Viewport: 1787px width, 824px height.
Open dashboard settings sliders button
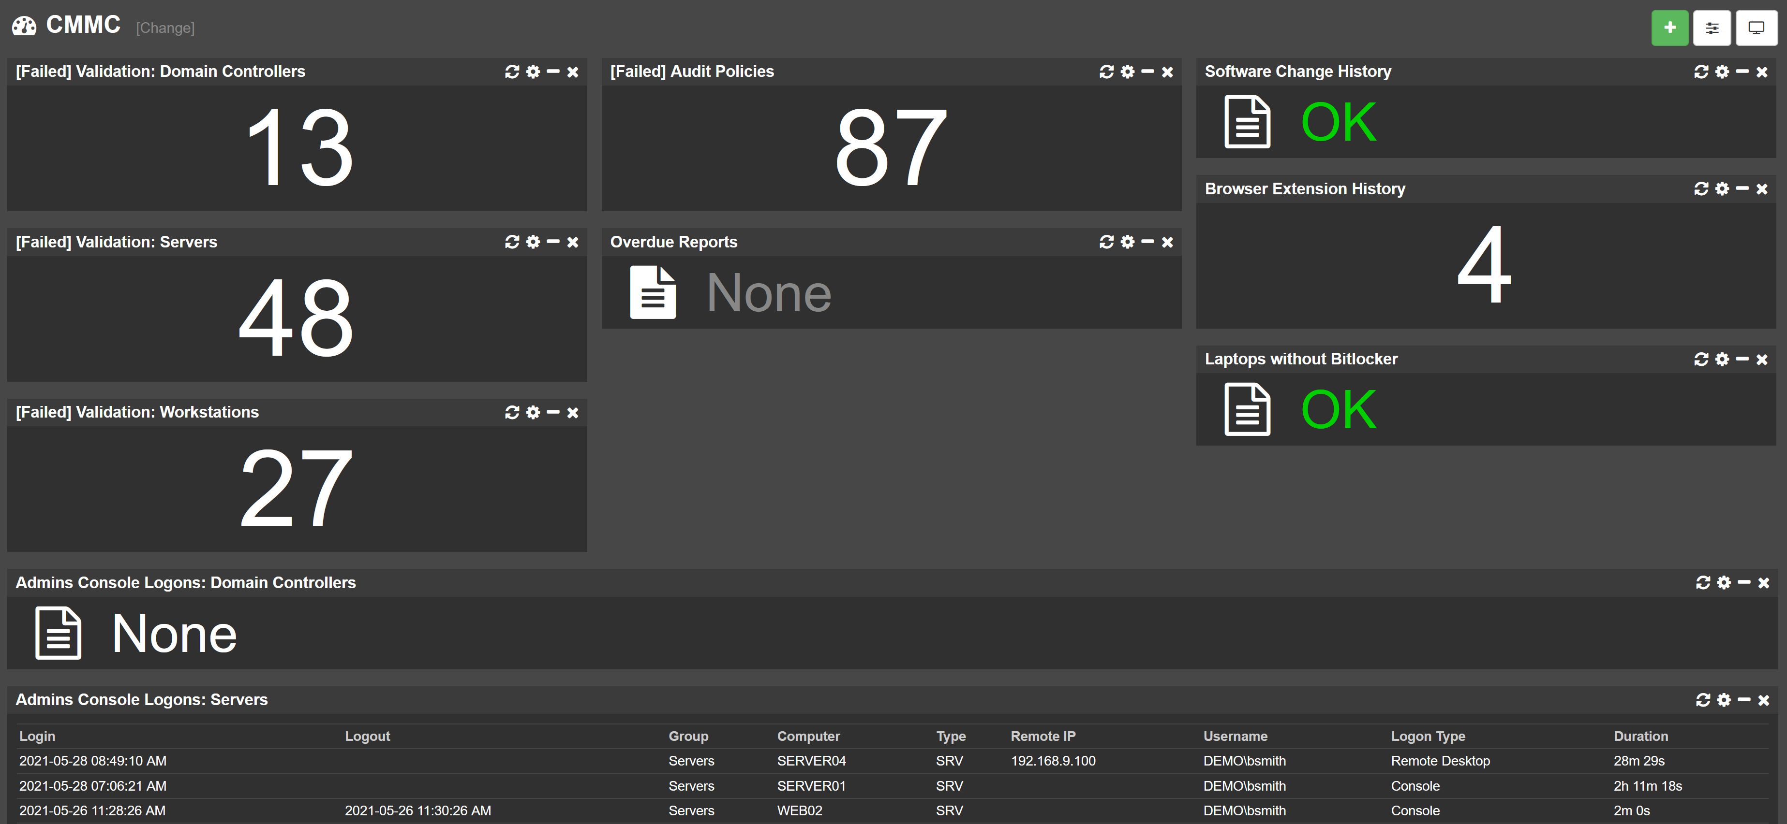1712,28
